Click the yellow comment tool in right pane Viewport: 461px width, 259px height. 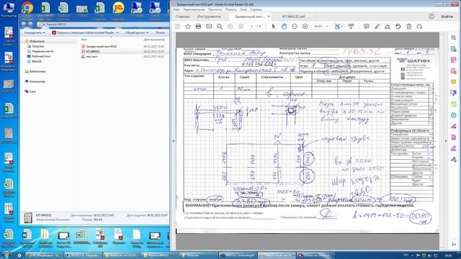pyautogui.click(x=454, y=82)
